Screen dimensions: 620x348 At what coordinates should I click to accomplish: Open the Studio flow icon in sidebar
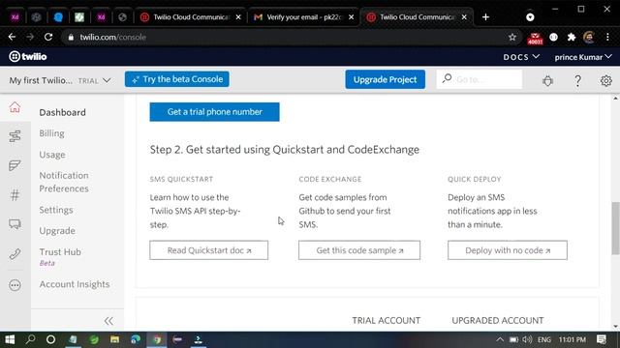point(15,136)
